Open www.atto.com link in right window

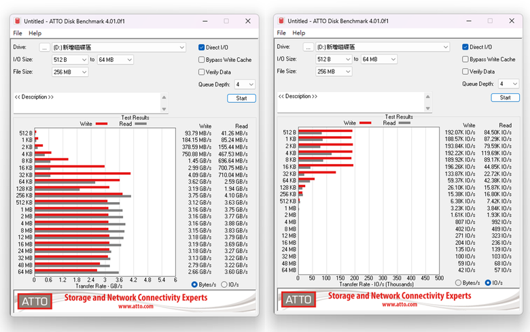[x=400, y=304]
